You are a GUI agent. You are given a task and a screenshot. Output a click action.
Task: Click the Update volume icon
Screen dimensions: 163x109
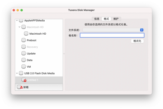(x=23, y=53)
